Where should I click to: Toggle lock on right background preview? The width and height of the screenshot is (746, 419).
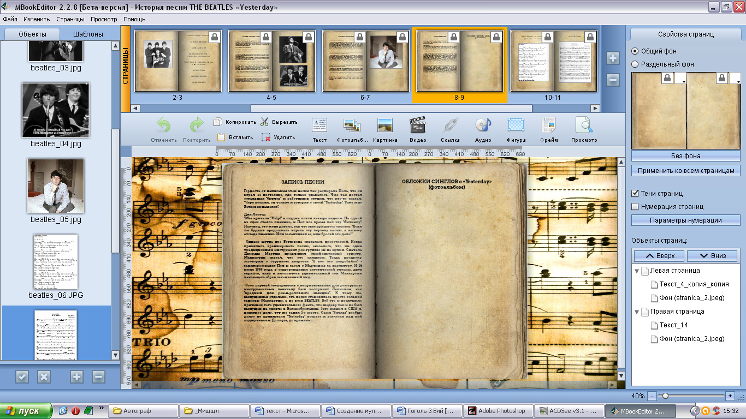point(723,79)
